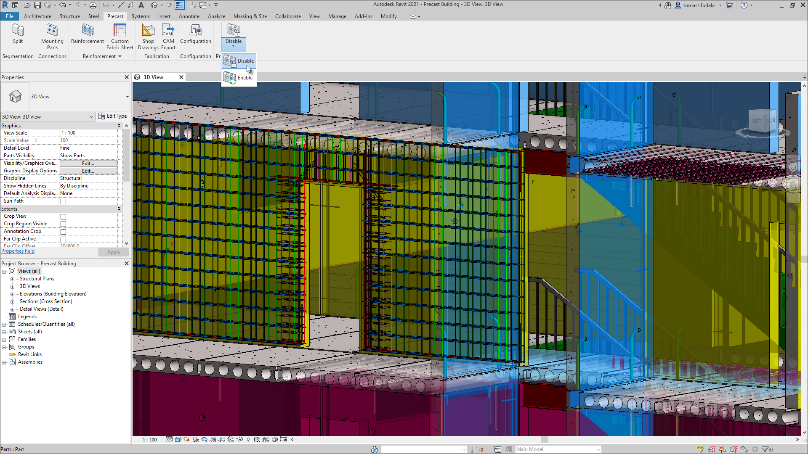The width and height of the screenshot is (808, 454).
Task: Click the Switch Windows icon
Action: point(203,5)
